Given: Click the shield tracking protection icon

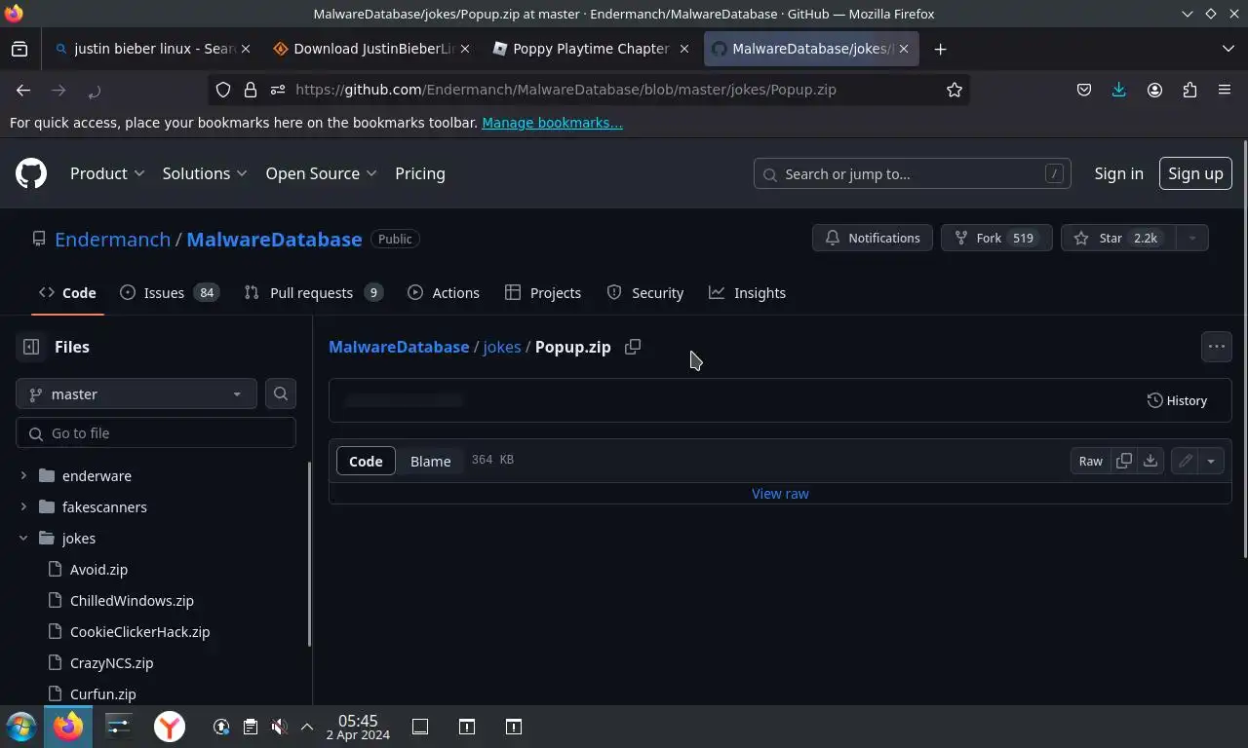Looking at the screenshot, I should pos(223,90).
